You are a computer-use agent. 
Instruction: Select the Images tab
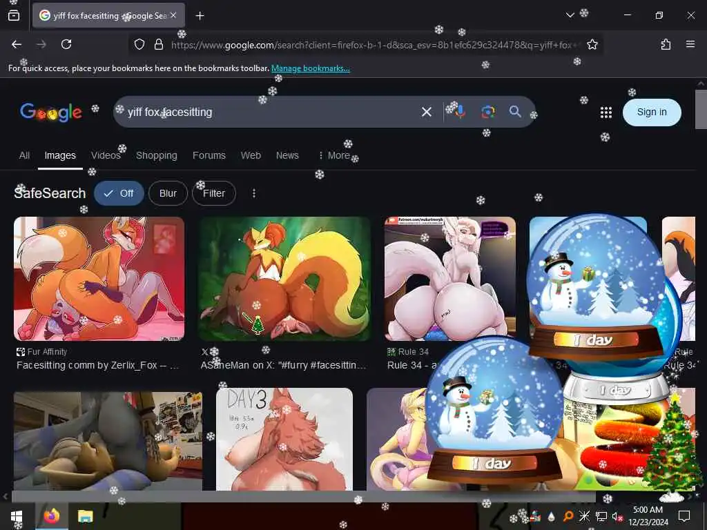(x=60, y=155)
